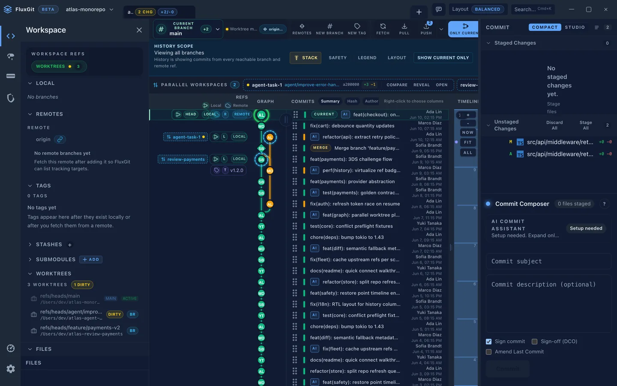Create a new branch via toolbar

click(x=329, y=29)
